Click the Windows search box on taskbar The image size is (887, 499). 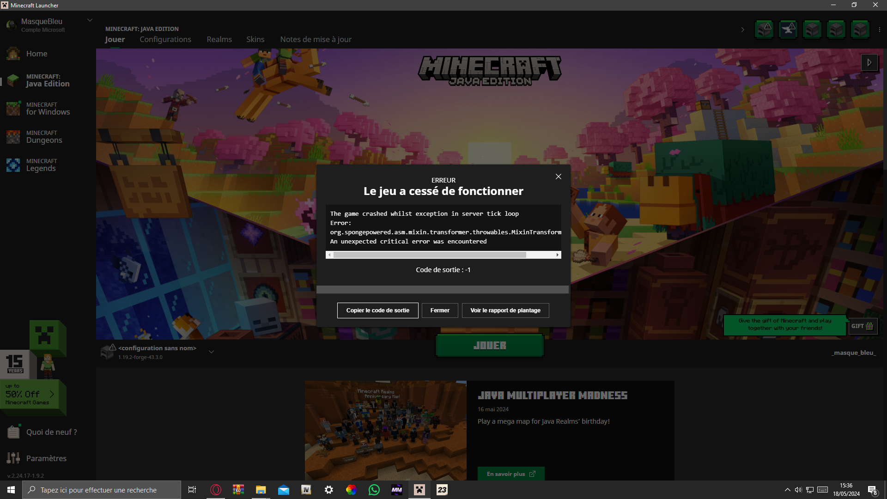click(102, 490)
